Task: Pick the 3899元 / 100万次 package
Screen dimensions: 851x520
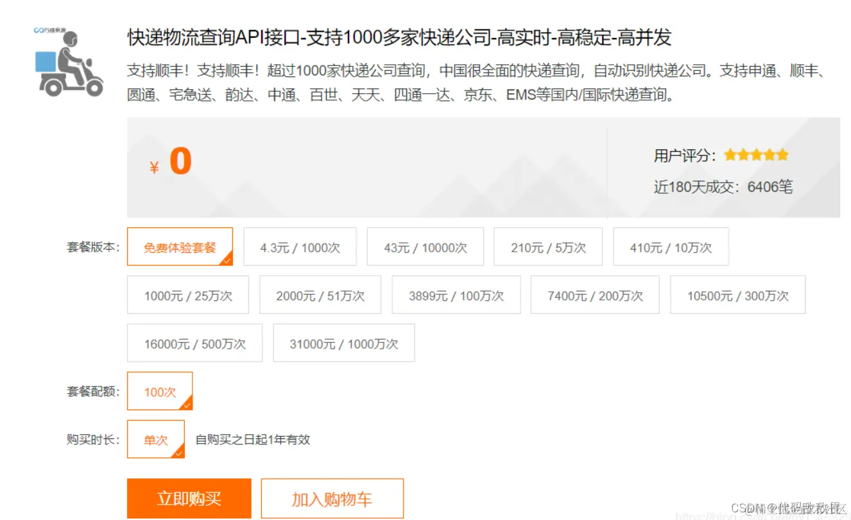Action: click(x=456, y=295)
